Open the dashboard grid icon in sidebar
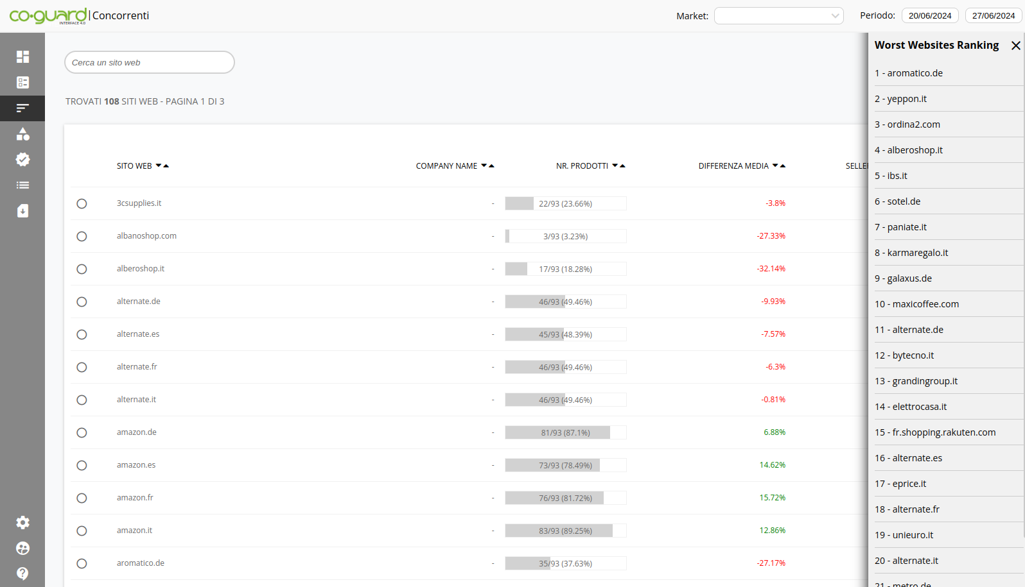1025x587 pixels. point(22,57)
